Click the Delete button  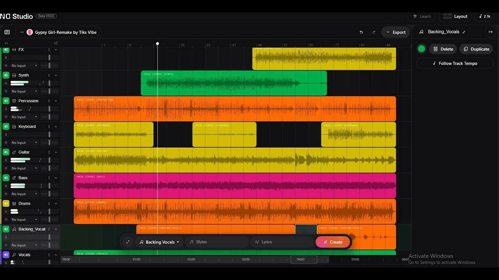[443, 49]
